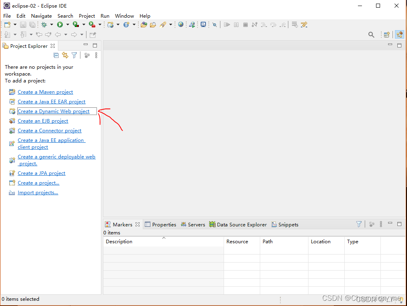
Task: Open the Project menu
Action: point(87,16)
